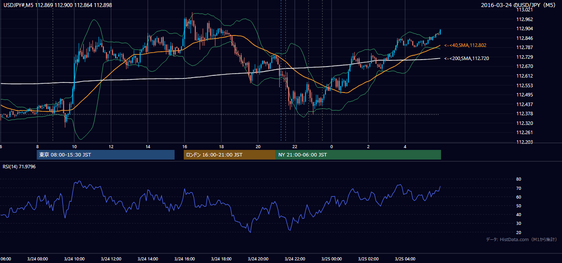The height and width of the screenshot is (263, 562).
Task: Select the 200 SMA label showing 112.720
Action: [467, 58]
